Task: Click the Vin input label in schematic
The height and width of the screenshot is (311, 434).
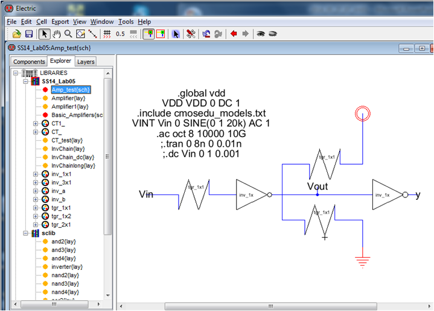Action: (x=146, y=194)
